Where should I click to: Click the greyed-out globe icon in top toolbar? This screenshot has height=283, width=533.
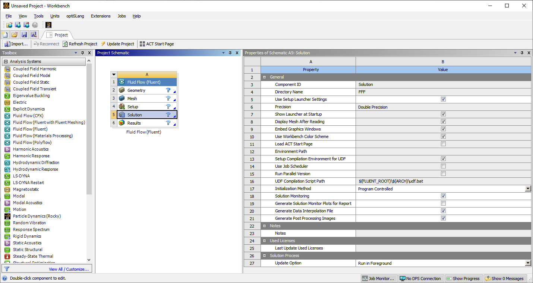click(x=35, y=25)
